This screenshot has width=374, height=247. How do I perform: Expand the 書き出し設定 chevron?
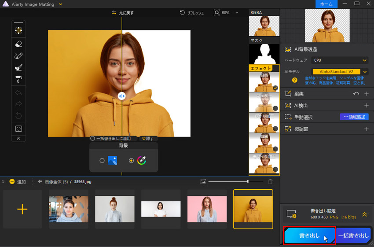point(364,214)
